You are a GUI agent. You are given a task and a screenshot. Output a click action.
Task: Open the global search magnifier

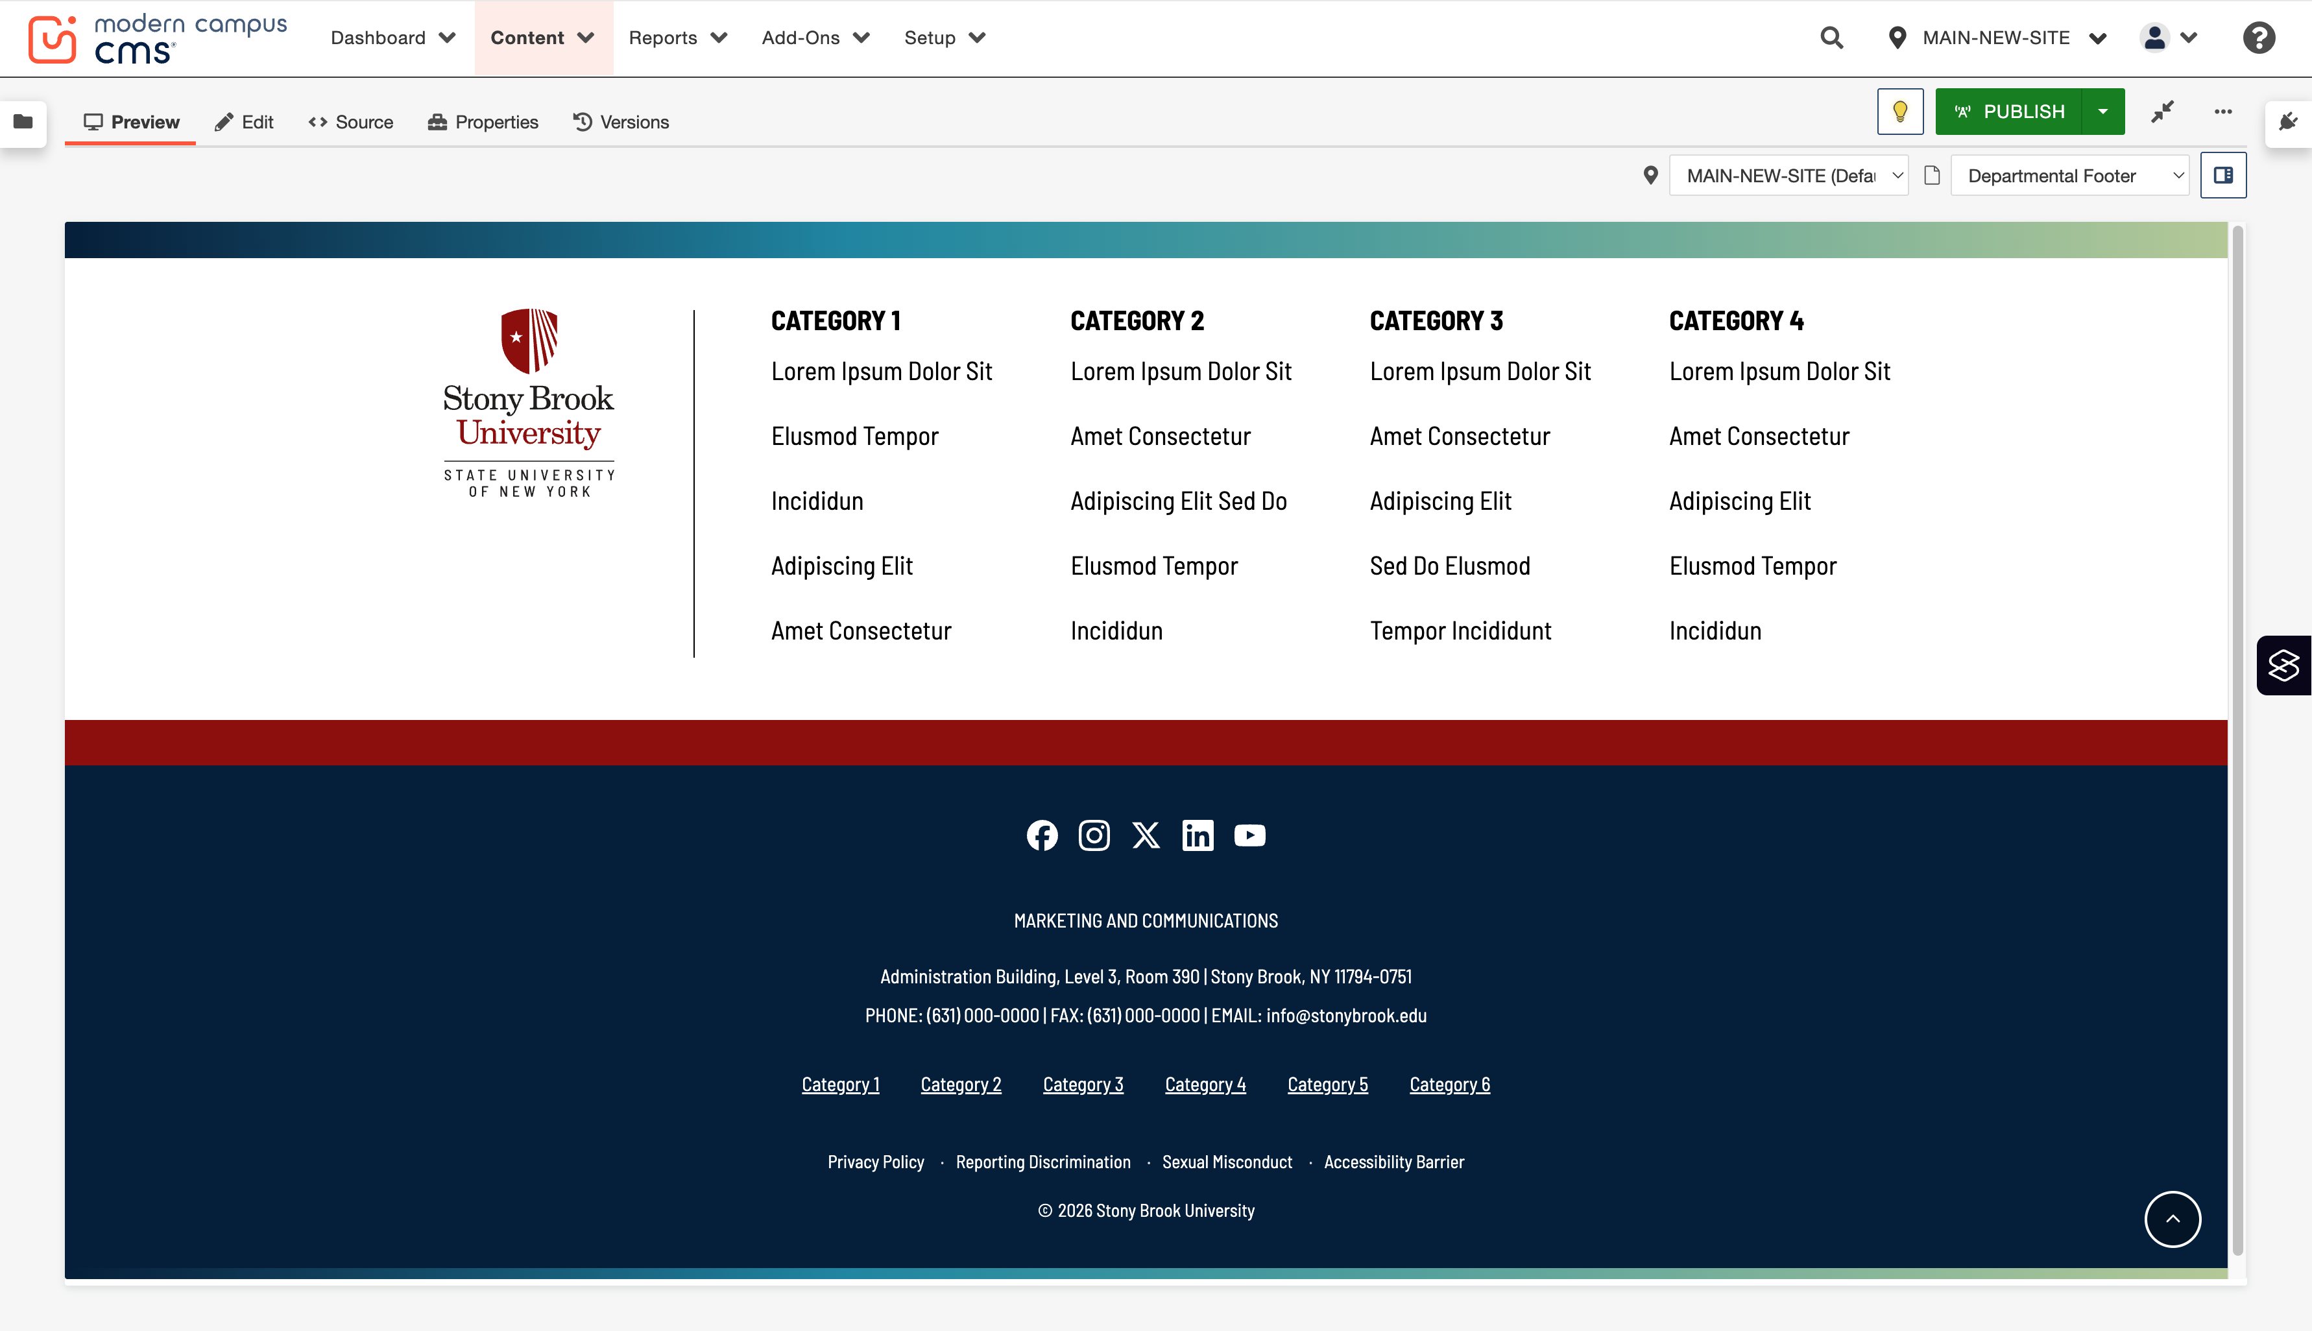1831,38
